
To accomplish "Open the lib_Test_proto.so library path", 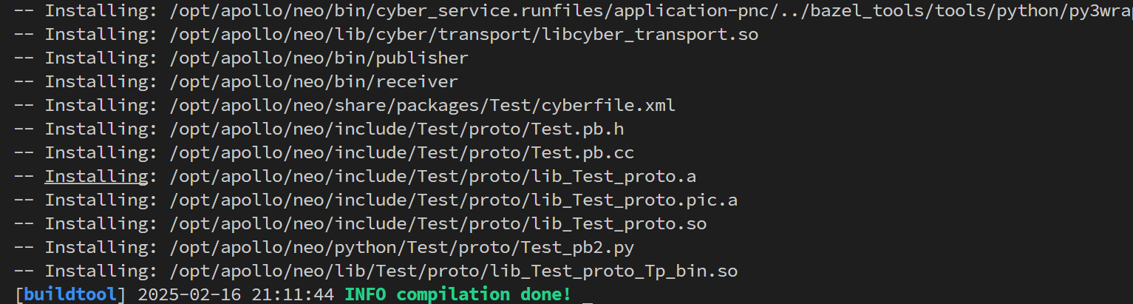I will tap(438, 223).
